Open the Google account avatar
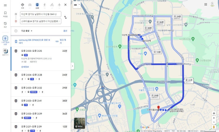The width and height of the screenshot is (219, 132). 212,4
